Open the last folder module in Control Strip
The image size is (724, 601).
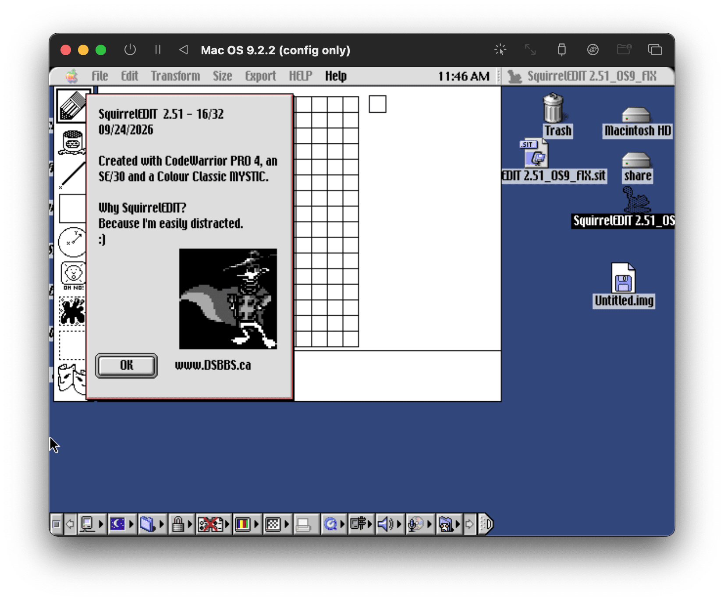449,524
